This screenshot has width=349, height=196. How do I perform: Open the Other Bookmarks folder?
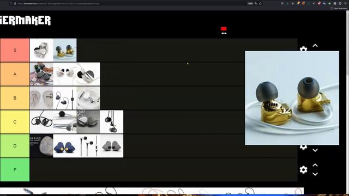(339, 9)
